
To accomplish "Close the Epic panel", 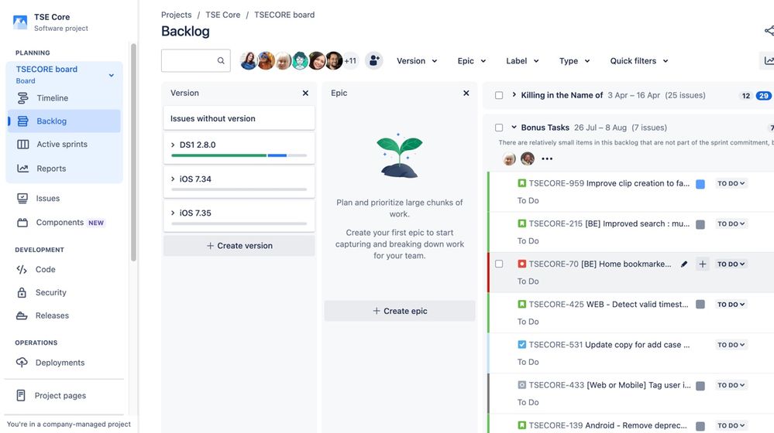I will click(466, 93).
